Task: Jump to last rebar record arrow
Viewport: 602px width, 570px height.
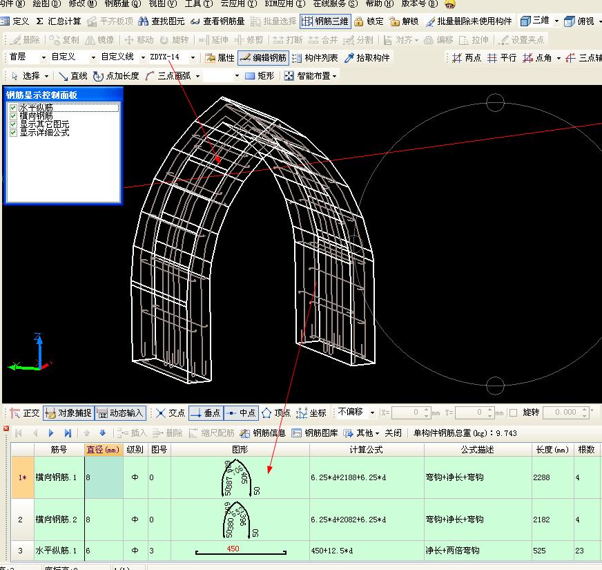Action: tap(68, 433)
